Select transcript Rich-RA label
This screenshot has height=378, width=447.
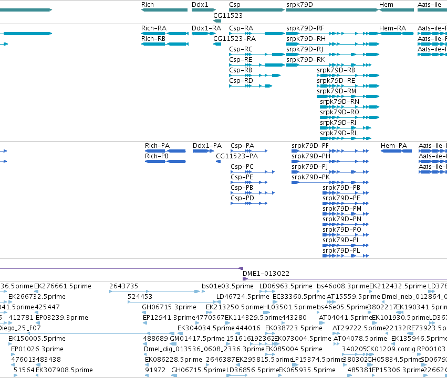154,28
